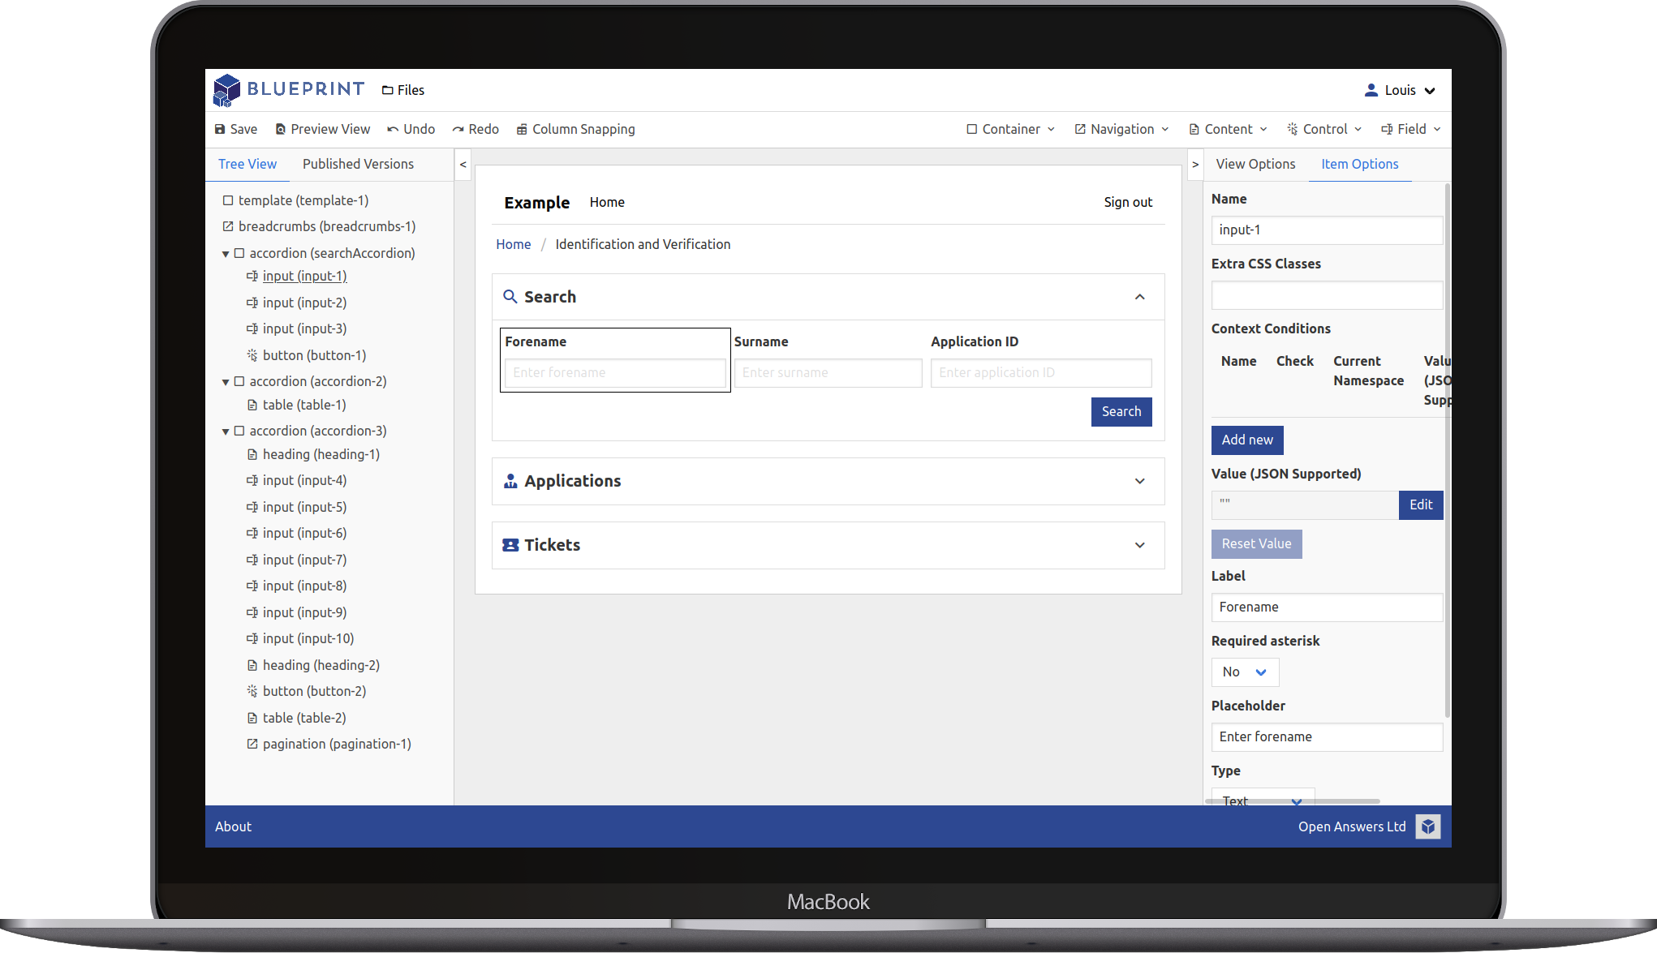
Task: Switch to the Published Versions tab
Action: [358, 164]
